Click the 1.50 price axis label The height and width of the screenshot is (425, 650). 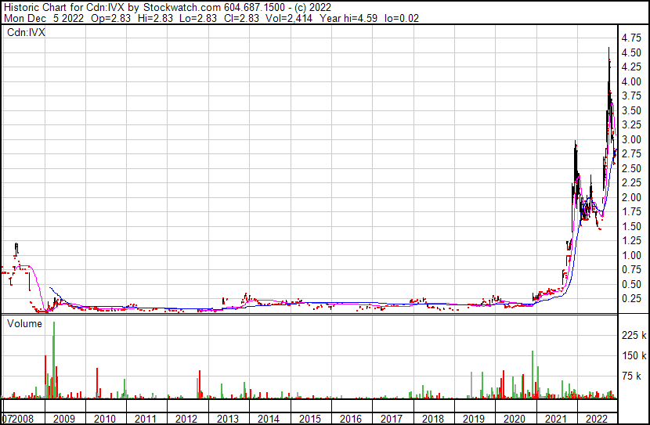click(x=631, y=226)
